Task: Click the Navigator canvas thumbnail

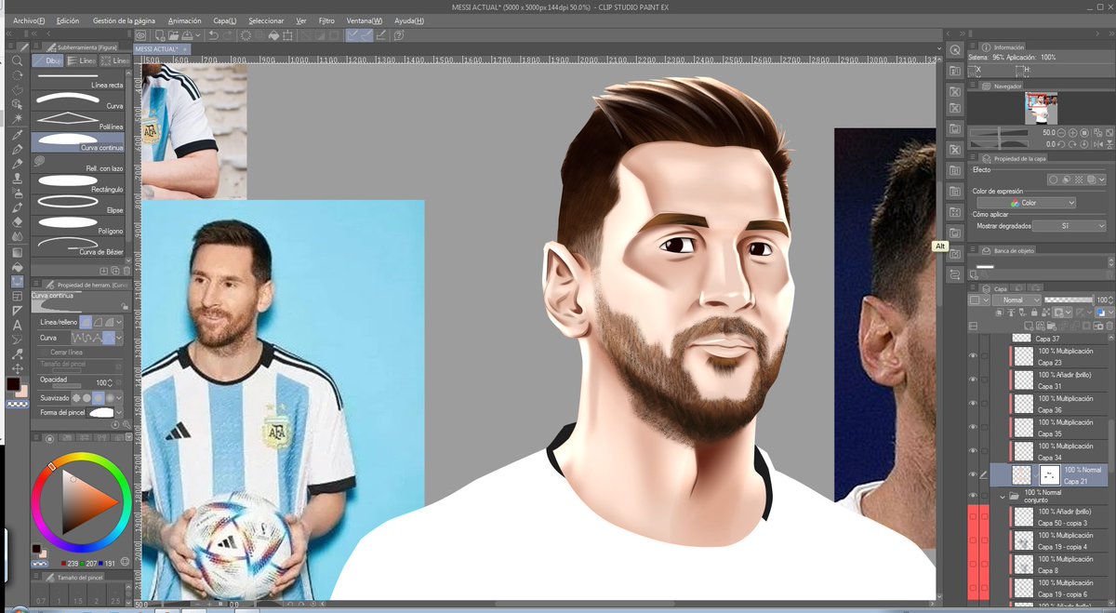Action: pyautogui.click(x=1041, y=108)
